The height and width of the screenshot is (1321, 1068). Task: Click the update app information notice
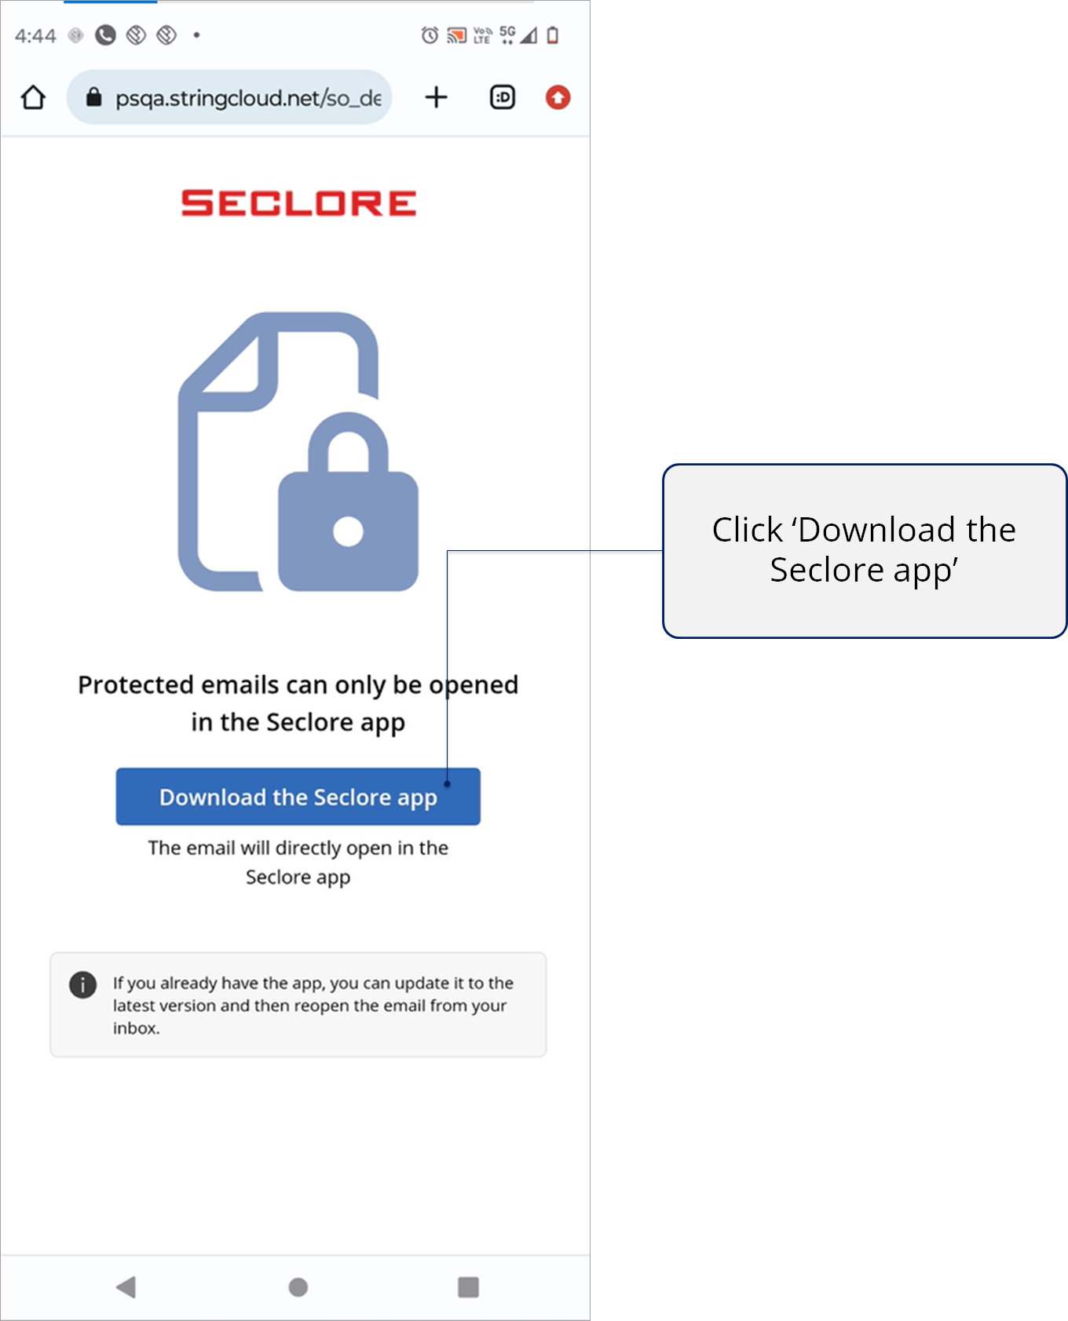(x=298, y=1005)
